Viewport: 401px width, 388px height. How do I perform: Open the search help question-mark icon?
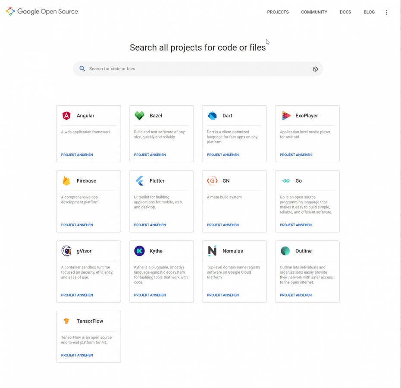[315, 69]
